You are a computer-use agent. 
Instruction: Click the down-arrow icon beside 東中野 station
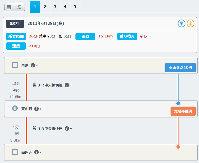coord(15,108)
